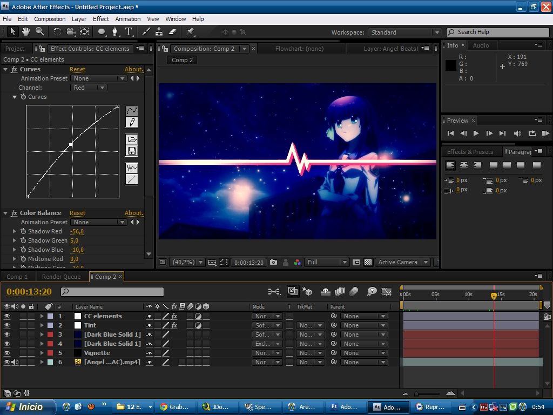Image resolution: width=553 pixels, height=415 pixels.
Task: Open the magnification ratio dropdown
Action: 187,262
